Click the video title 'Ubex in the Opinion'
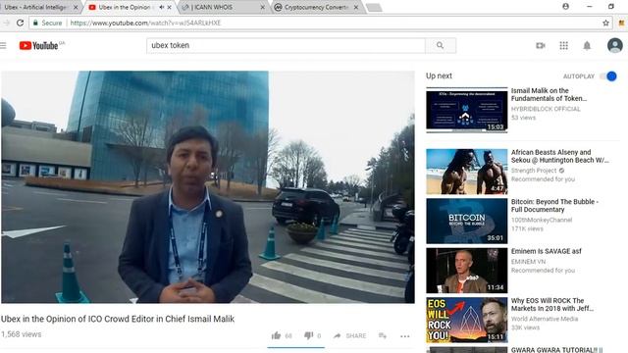This screenshot has width=628, height=353. pos(118,319)
